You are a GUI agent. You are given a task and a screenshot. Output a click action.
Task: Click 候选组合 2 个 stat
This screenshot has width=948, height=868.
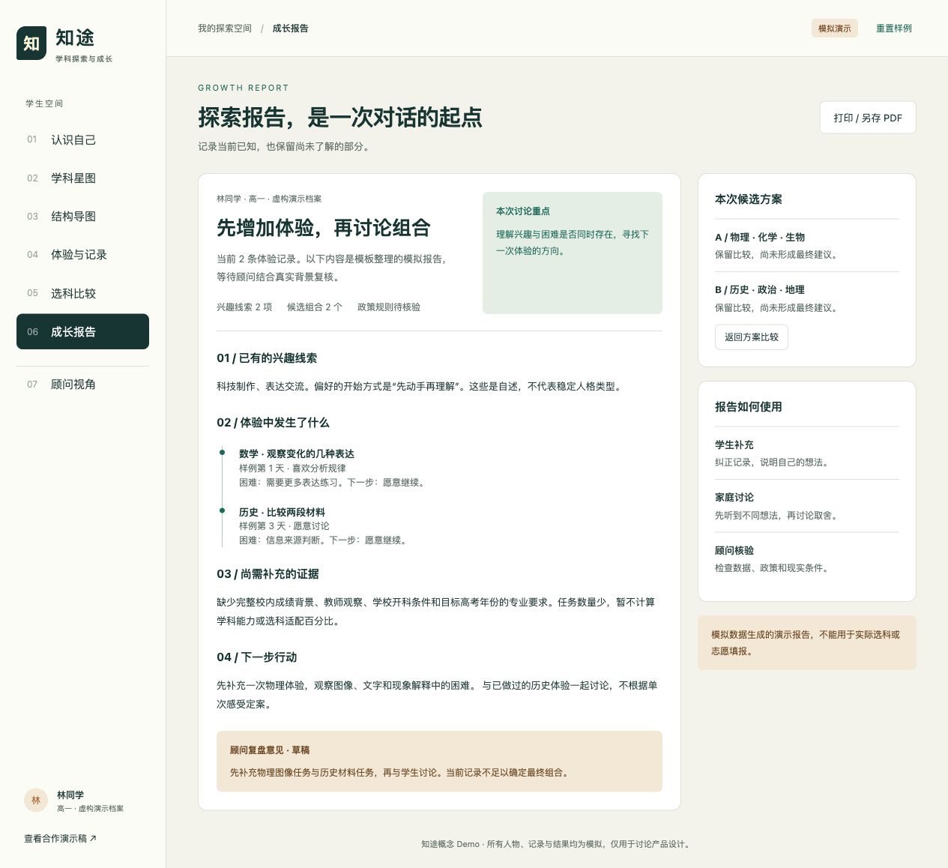315,307
